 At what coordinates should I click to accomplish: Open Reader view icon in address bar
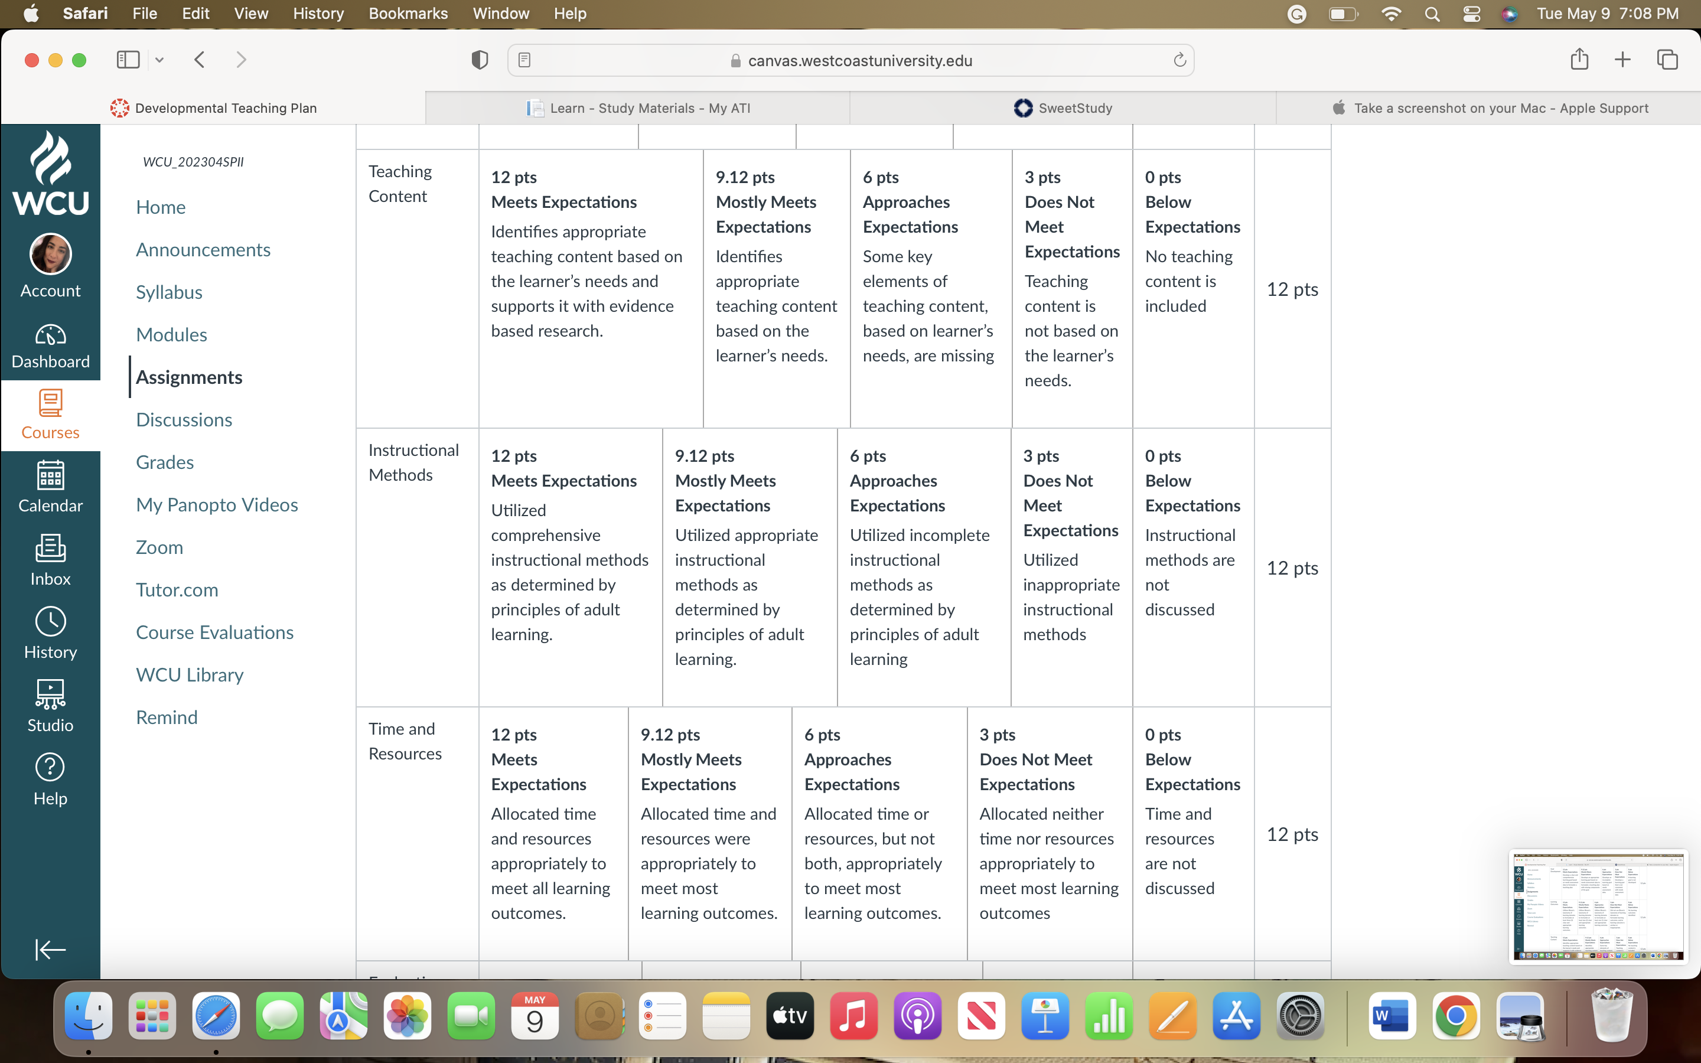[524, 60]
